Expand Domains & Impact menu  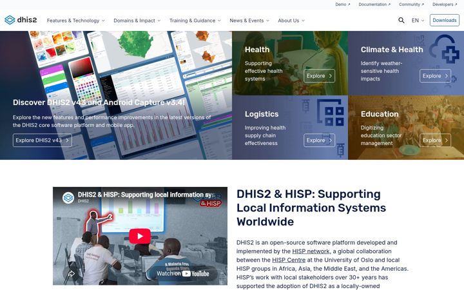pos(137,21)
